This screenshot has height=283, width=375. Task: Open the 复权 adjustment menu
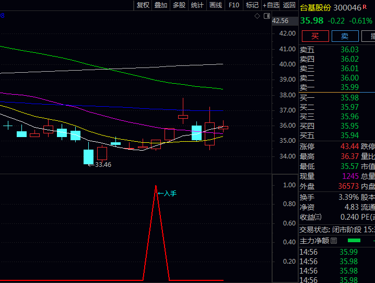coord(143,5)
